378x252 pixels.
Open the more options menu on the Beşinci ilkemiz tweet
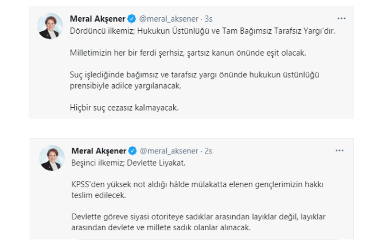(341, 151)
